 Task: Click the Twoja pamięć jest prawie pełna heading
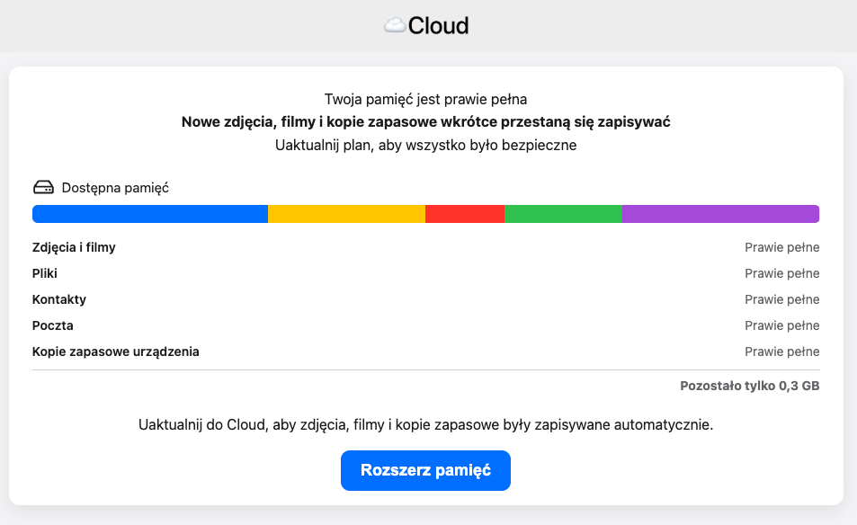pos(425,99)
